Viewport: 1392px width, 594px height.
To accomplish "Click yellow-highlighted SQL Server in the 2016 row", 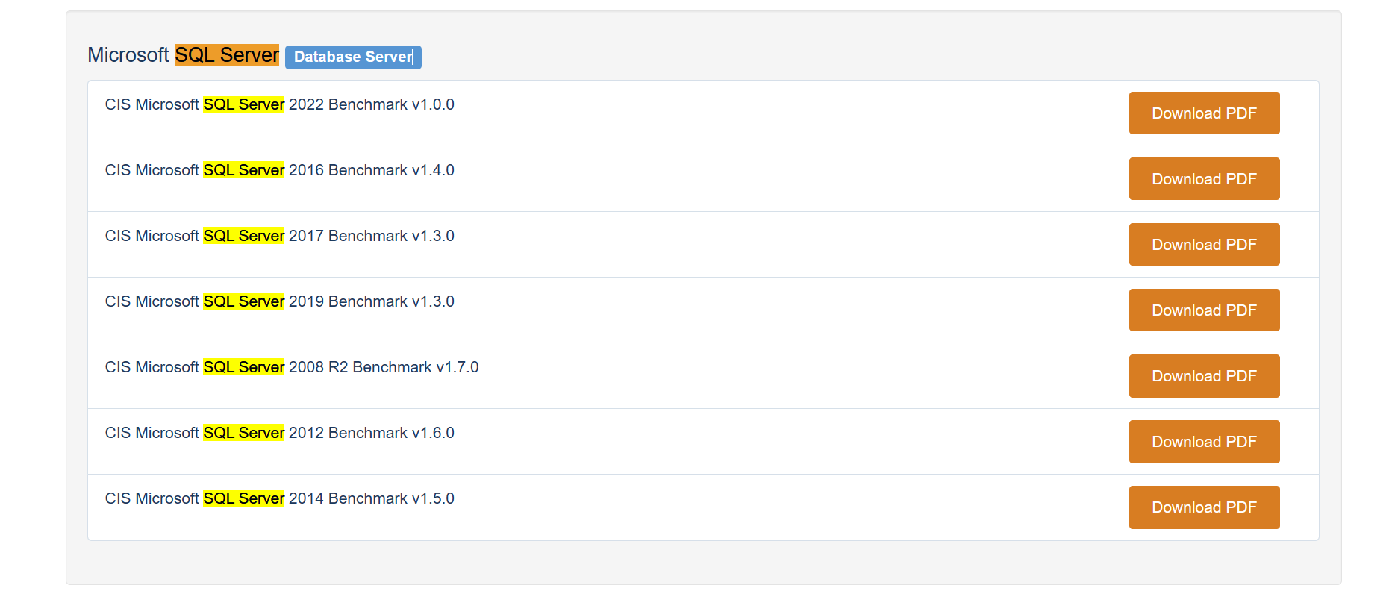I will [243, 170].
